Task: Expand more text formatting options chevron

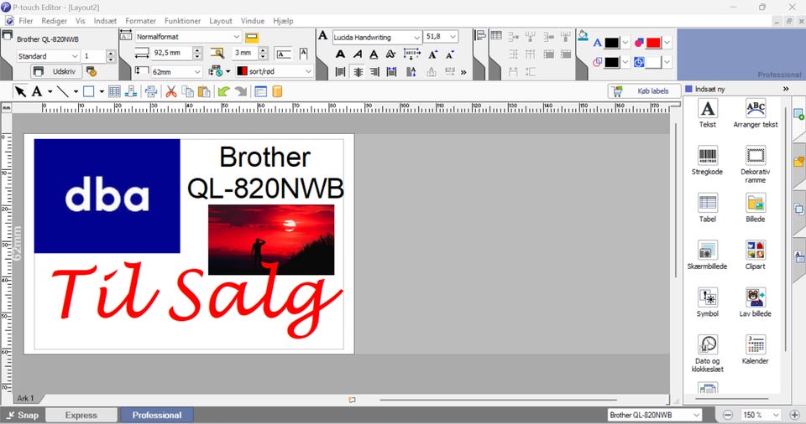Action: point(463,72)
